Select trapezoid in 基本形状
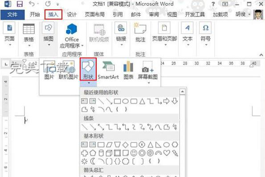This screenshot has width=265, height=177. tap(117, 145)
